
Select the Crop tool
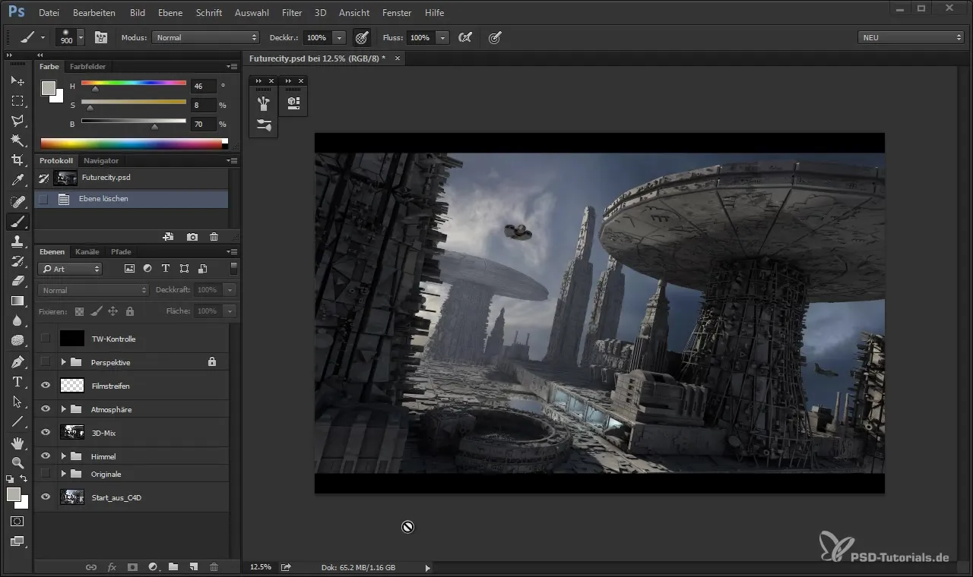17,159
